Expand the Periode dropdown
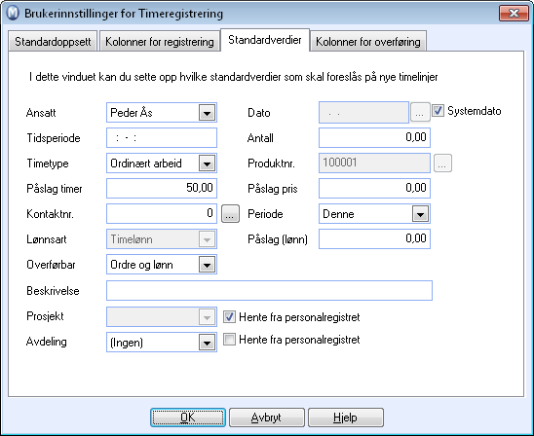This screenshot has width=534, height=436. coord(420,214)
